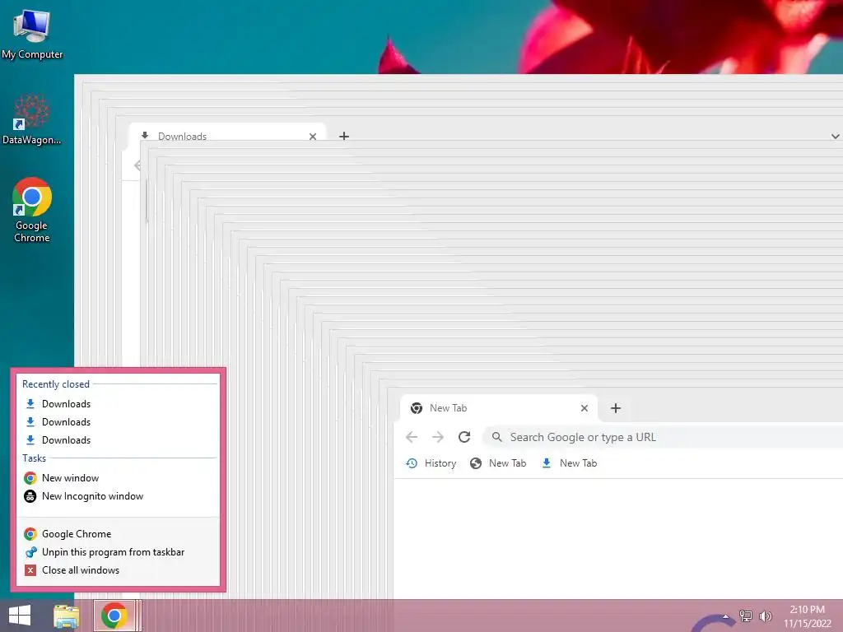Click the third Downloads entry in Recently closed
This screenshot has height=632, width=843.
click(x=119, y=440)
